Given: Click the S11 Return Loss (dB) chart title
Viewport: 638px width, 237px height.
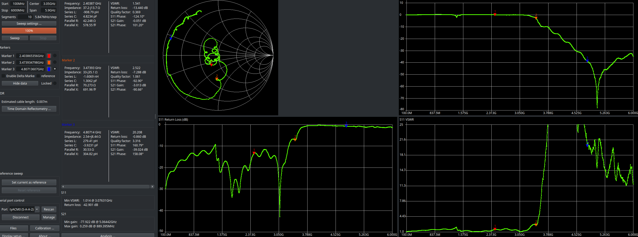Looking at the screenshot, I should click(x=173, y=119).
